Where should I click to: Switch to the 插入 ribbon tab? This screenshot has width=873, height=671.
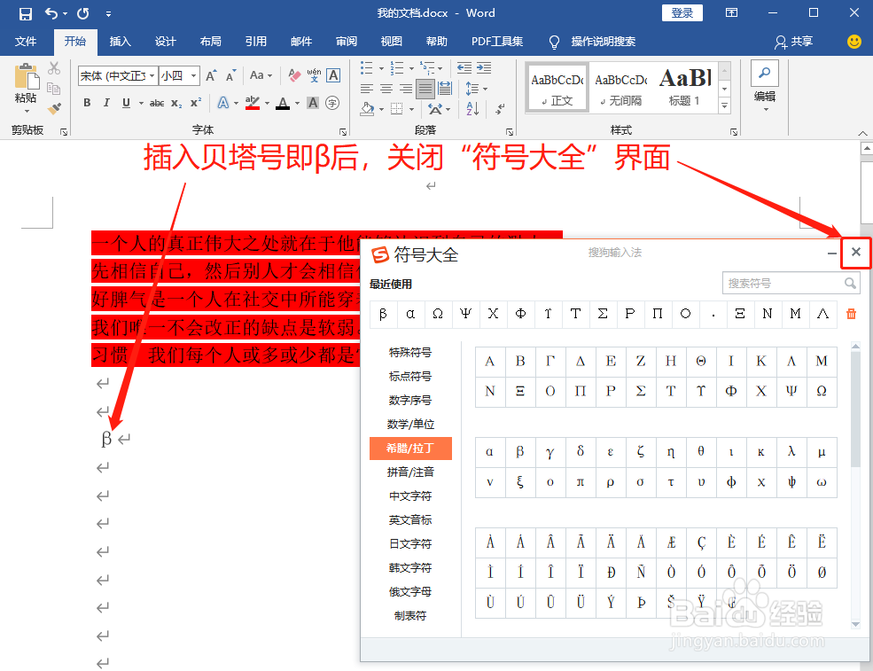point(120,41)
